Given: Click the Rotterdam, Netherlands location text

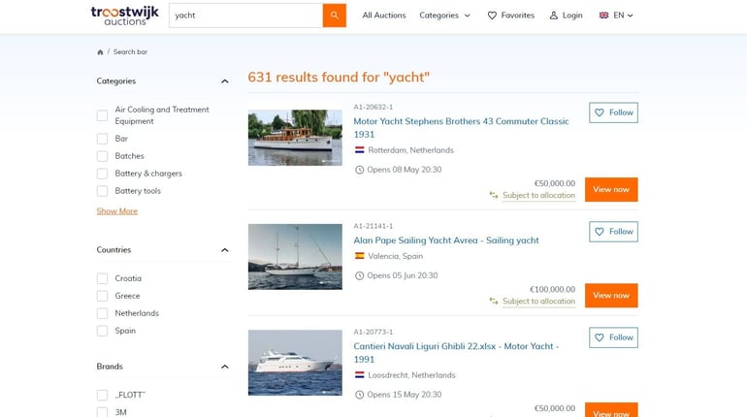Looking at the screenshot, I should [x=410, y=150].
